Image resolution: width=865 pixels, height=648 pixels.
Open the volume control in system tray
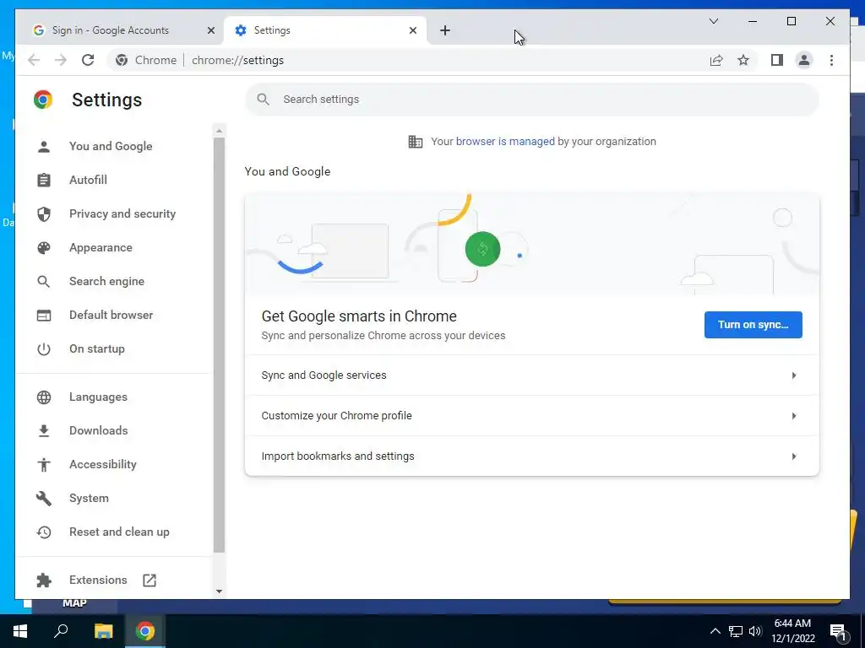(x=755, y=631)
